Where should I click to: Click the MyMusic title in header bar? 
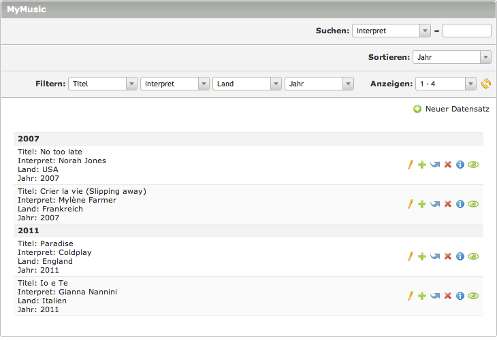pos(27,10)
